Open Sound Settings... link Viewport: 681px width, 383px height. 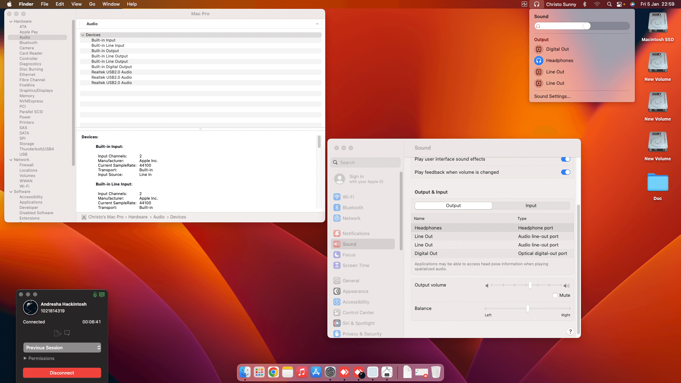click(x=552, y=96)
